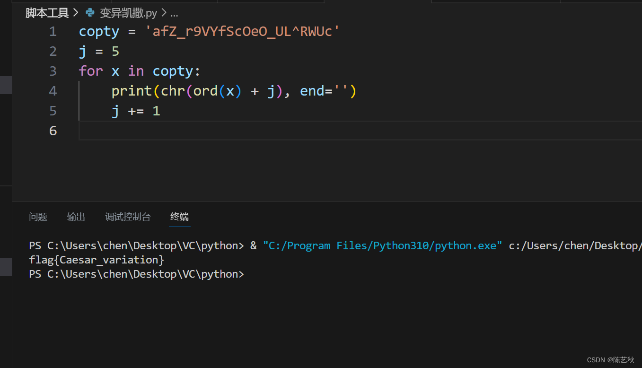Viewport: 642px width, 368px height.
Task: Click the 'j += 1' statement
Action: [x=136, y=111]
